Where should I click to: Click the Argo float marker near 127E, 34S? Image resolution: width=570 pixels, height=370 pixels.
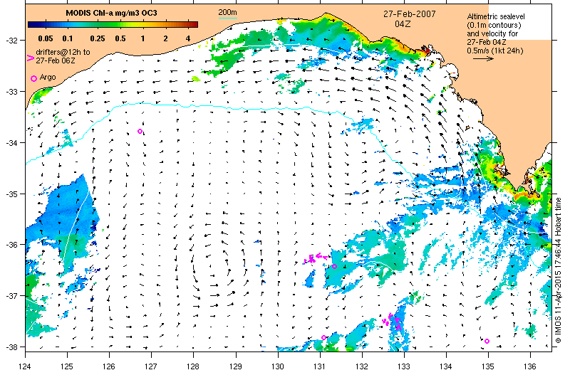(140, 132)
